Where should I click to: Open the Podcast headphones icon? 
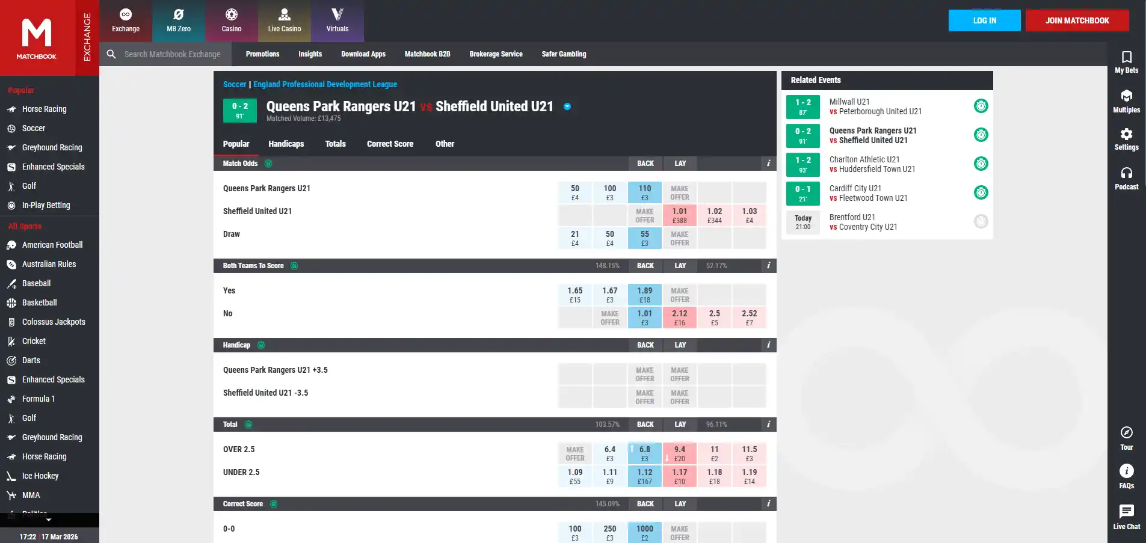pyautogui.click(x=1127, y=179)
